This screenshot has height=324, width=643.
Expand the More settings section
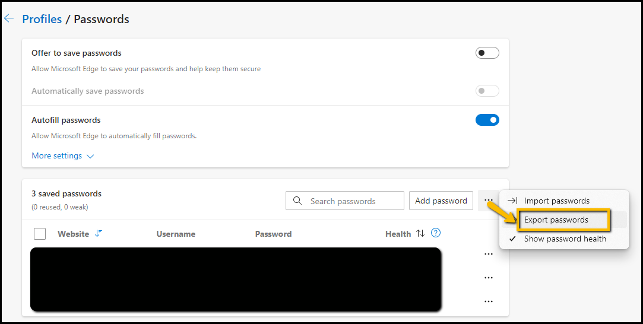pos(63,156)
